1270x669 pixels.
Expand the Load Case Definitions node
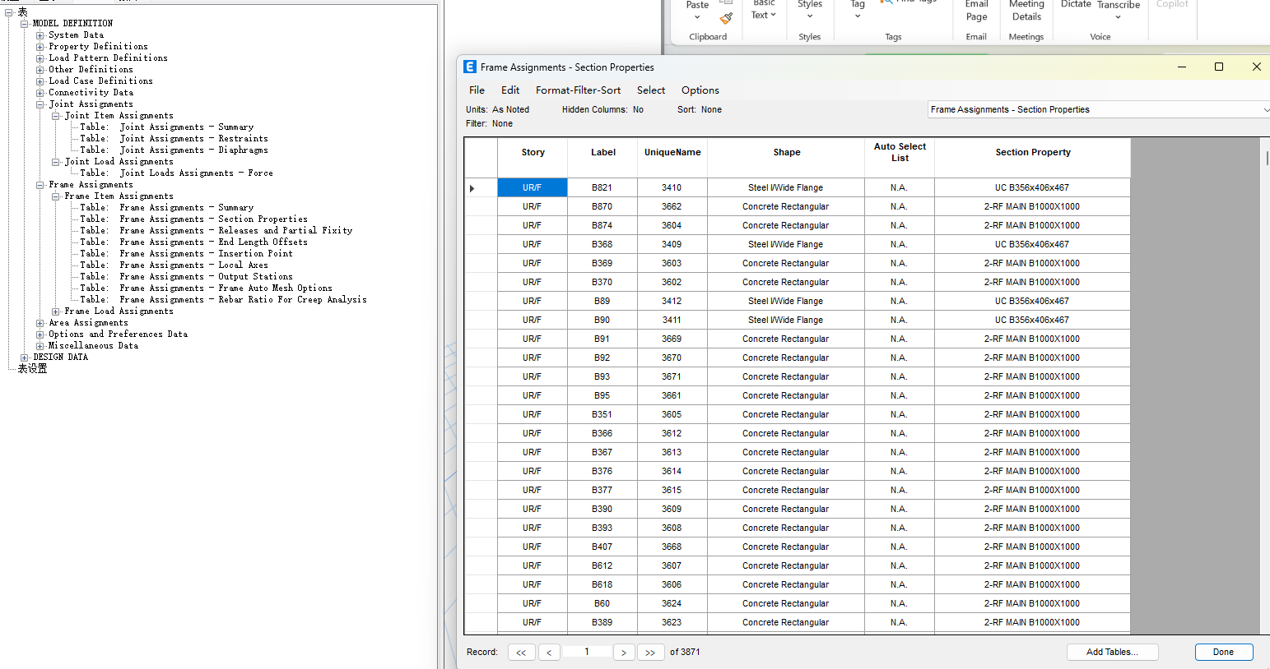click(40, 81)
